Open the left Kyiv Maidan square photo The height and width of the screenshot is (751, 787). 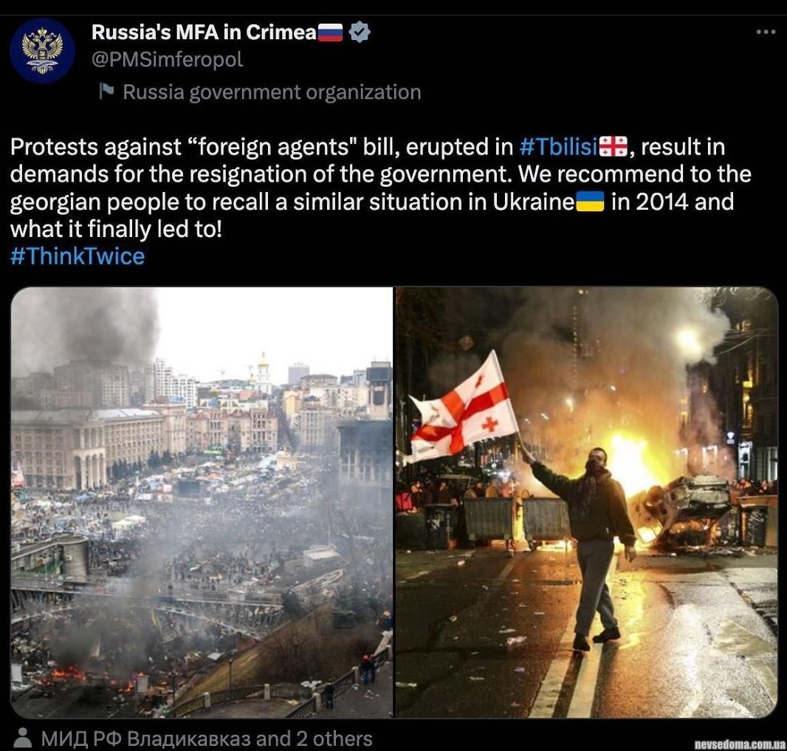[x=202, y=502]
